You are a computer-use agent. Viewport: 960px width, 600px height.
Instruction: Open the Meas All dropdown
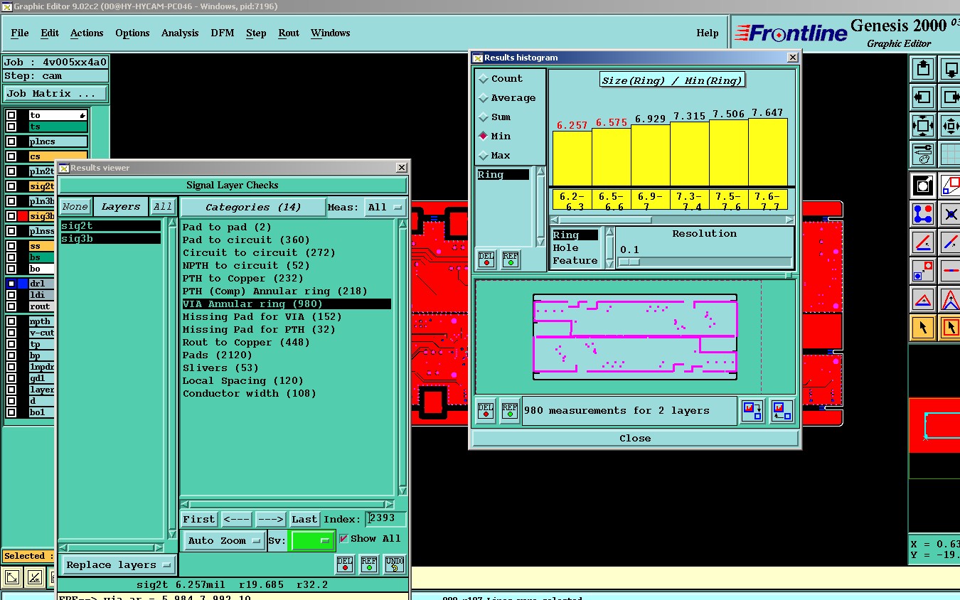385,208
